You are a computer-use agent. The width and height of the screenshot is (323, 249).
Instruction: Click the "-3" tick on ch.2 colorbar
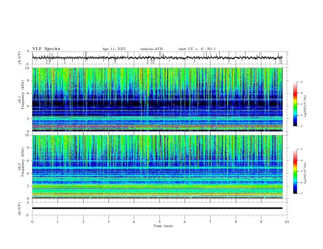(x=301, y=149)
